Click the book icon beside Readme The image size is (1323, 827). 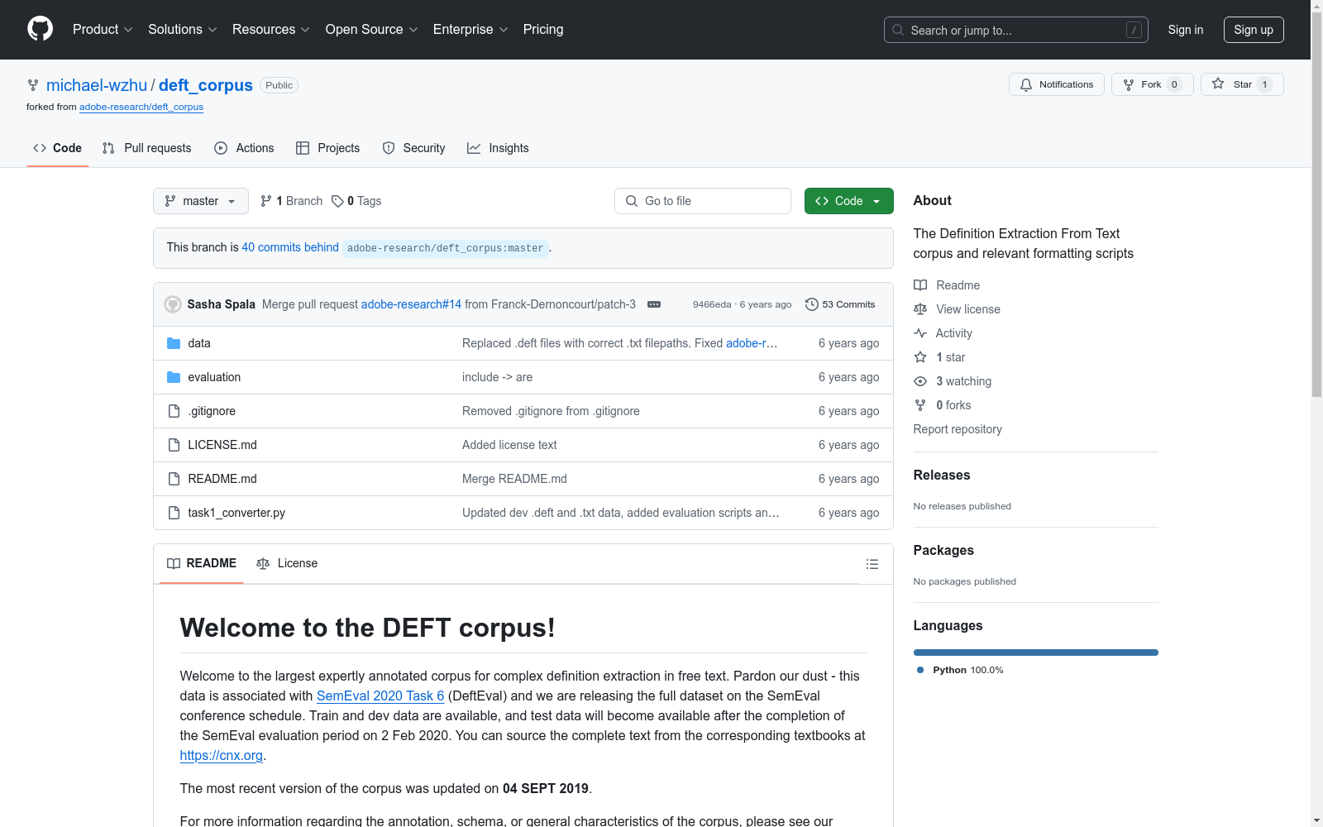click(x=920, y=285)
